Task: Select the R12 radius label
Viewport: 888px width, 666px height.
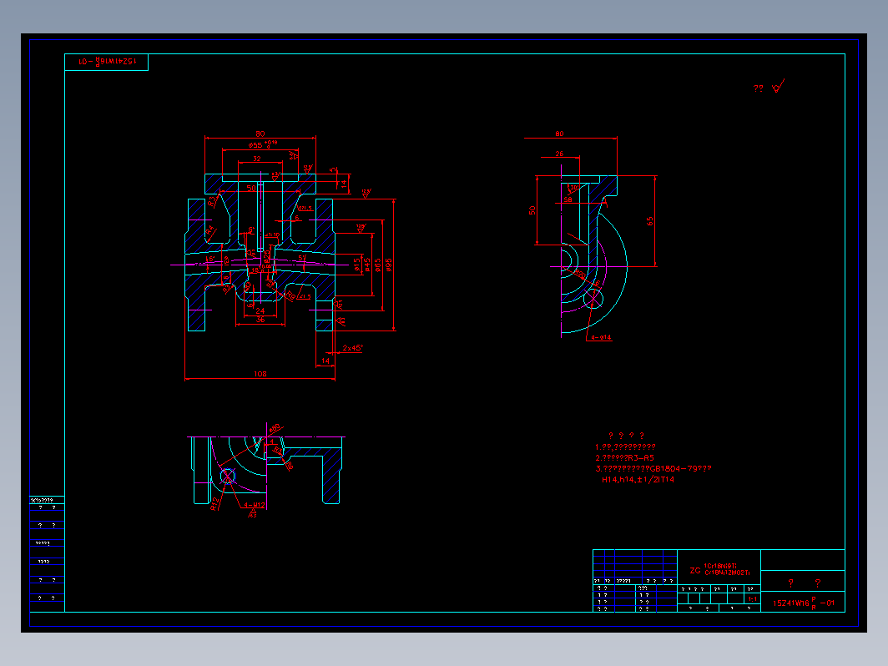Action: (214, 504)
